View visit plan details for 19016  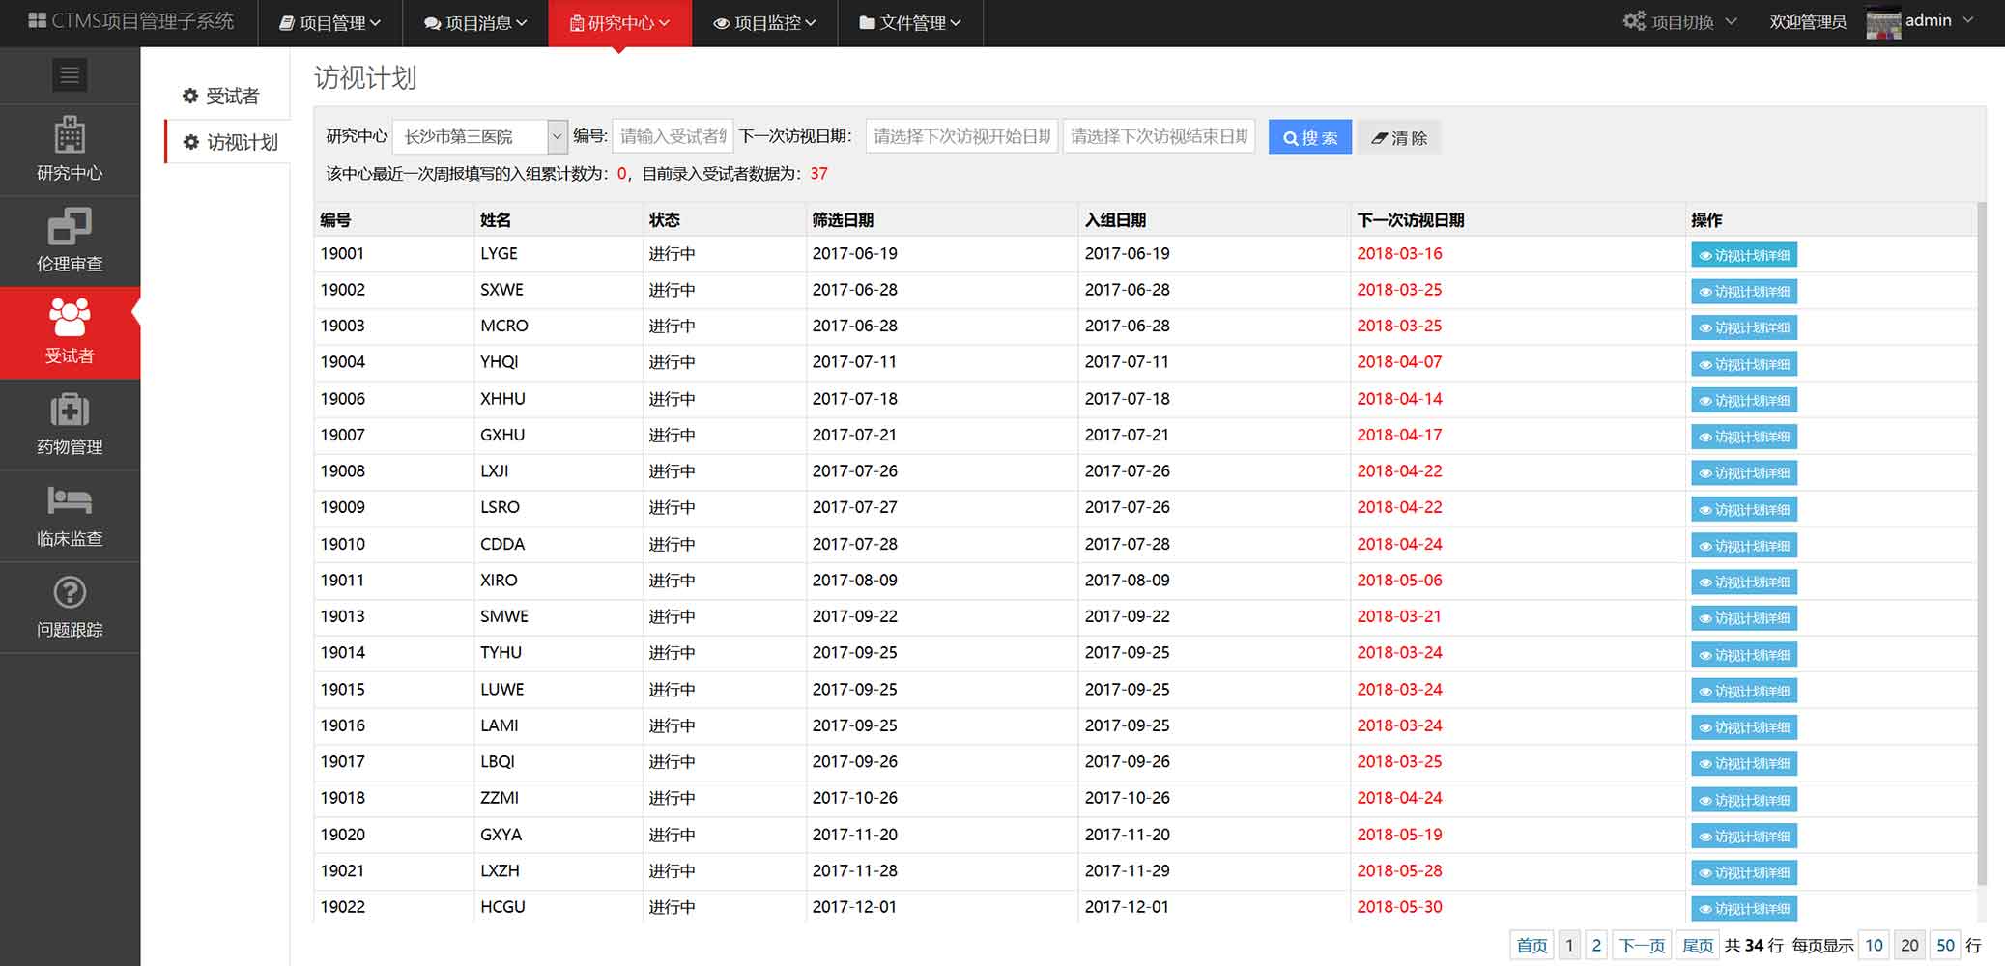(x=1744, y=727)
